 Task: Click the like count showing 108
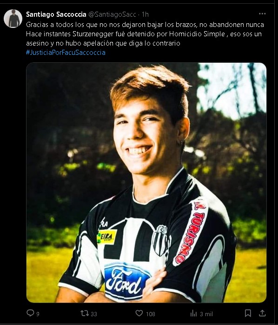151,314
